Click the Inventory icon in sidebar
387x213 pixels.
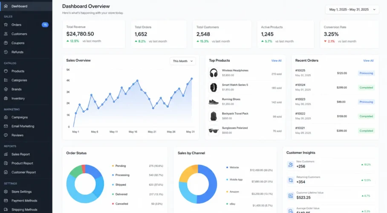tap(6, 98)
